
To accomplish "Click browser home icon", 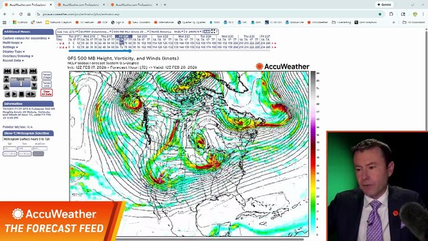I will (29, 14).
